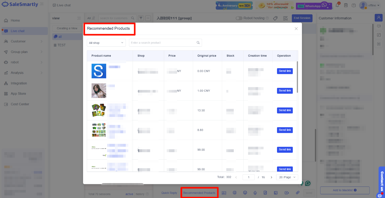Viewport: 385px width, 198px height.
Task: Go to App Store in sidebar
Action: coord(18,94)
